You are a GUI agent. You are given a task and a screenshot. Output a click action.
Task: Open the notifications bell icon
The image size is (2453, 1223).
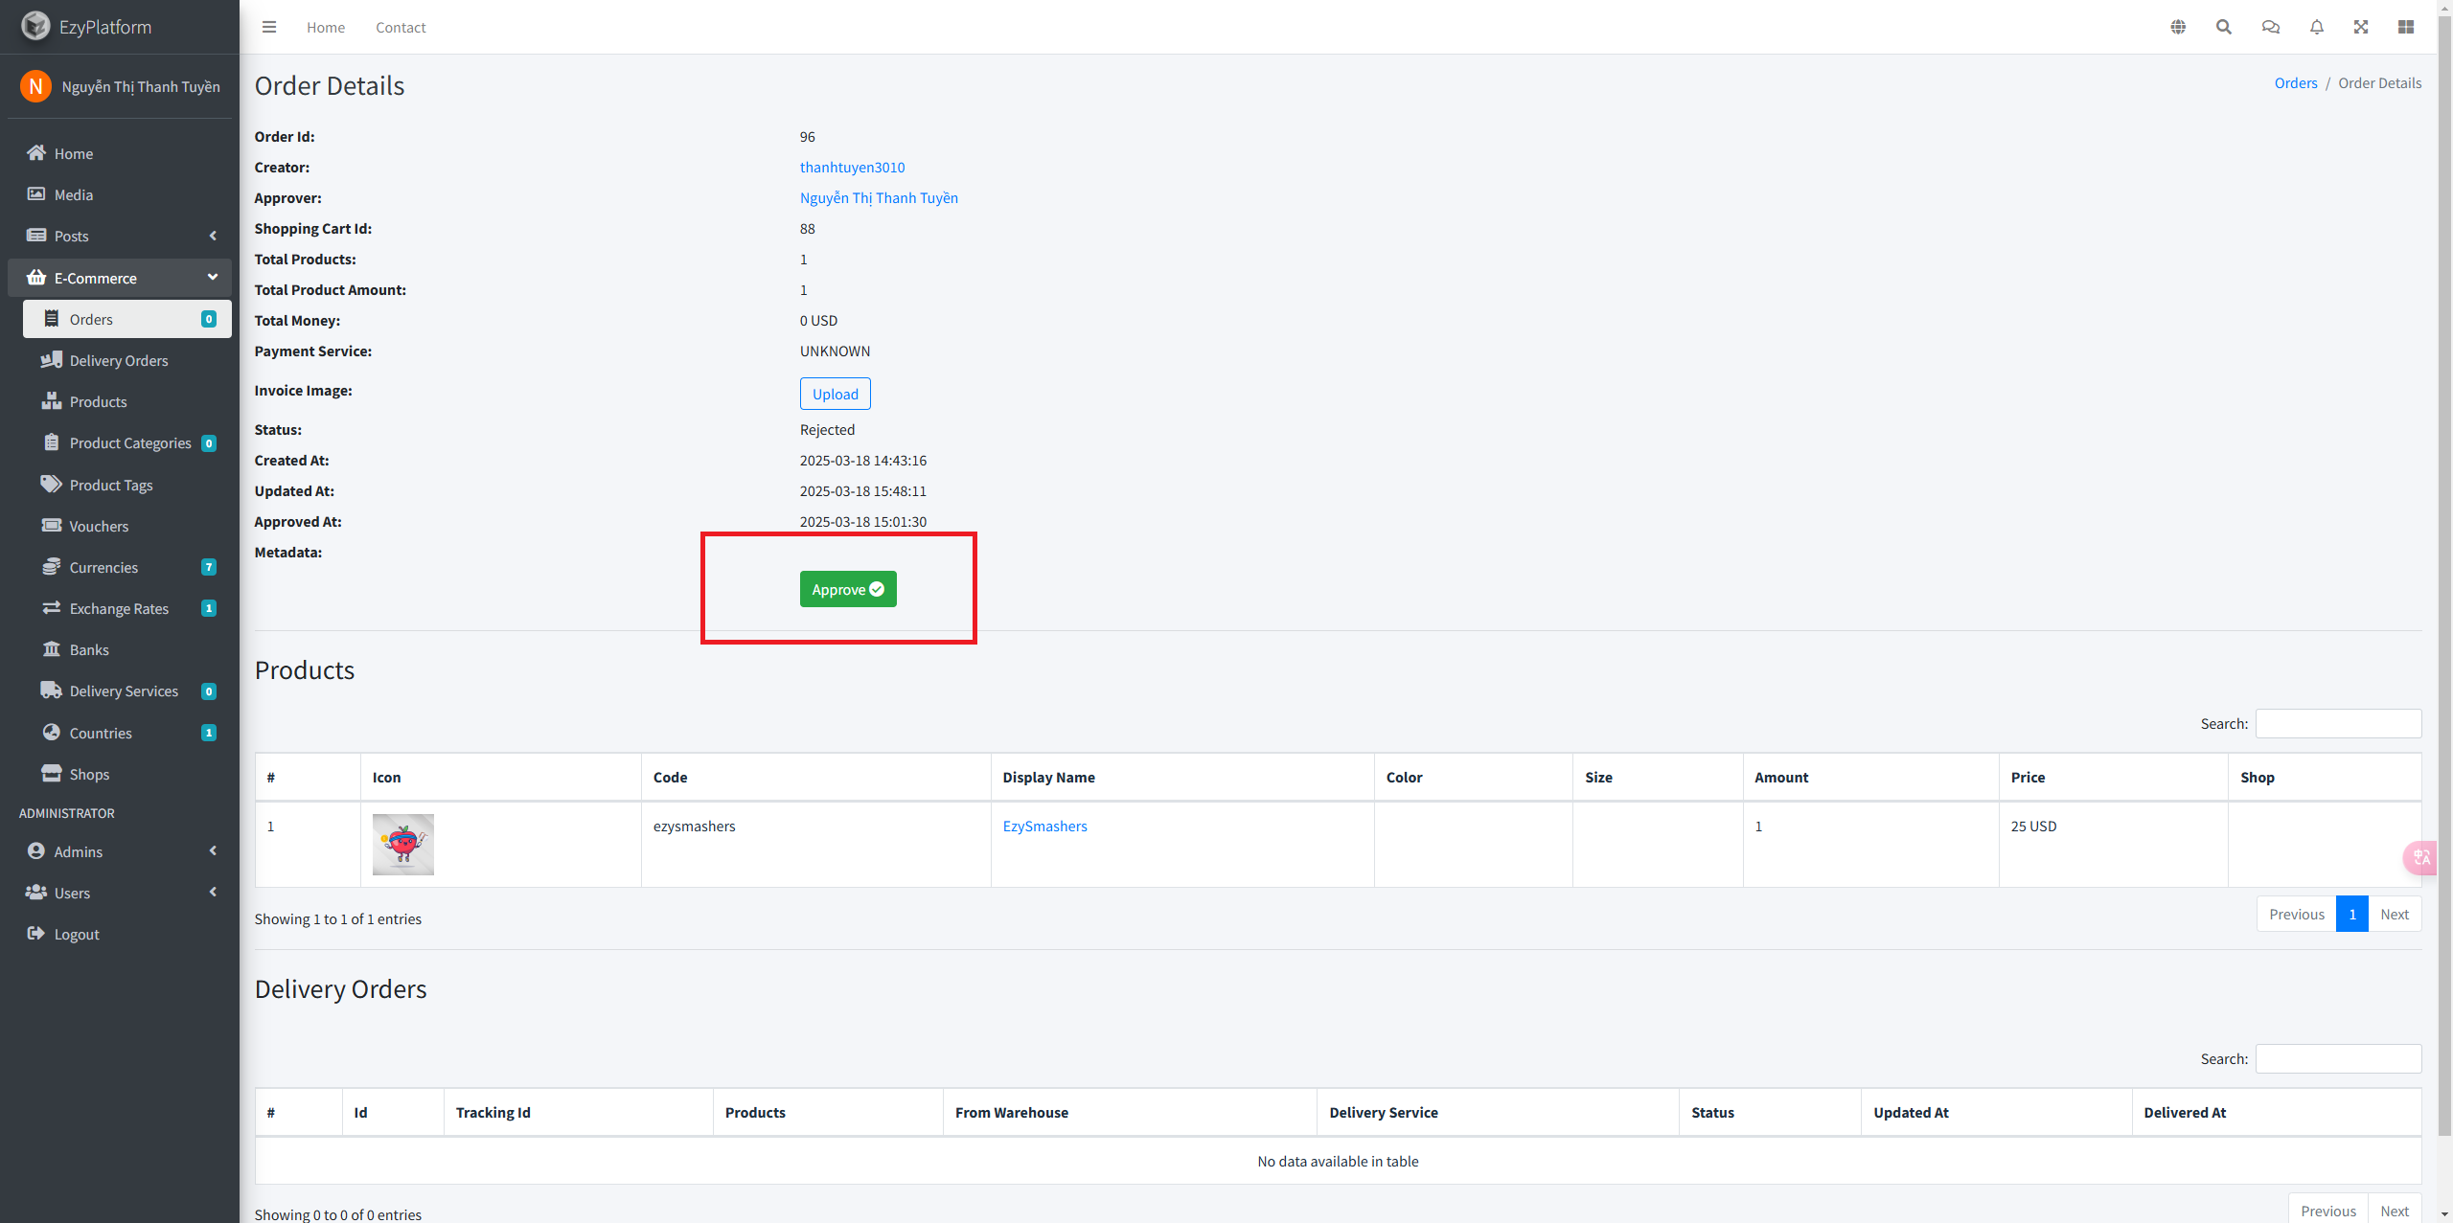2317,27
